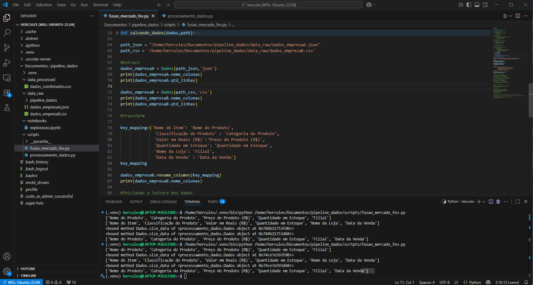The height and width of the screenshot is (285, 533).
Task: Click Ln 71, Col 1 status item
Action: tap(404, 282)
